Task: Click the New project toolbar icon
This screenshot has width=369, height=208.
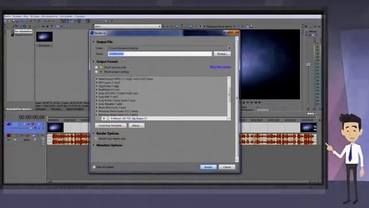Action: [x=6, y=21]
